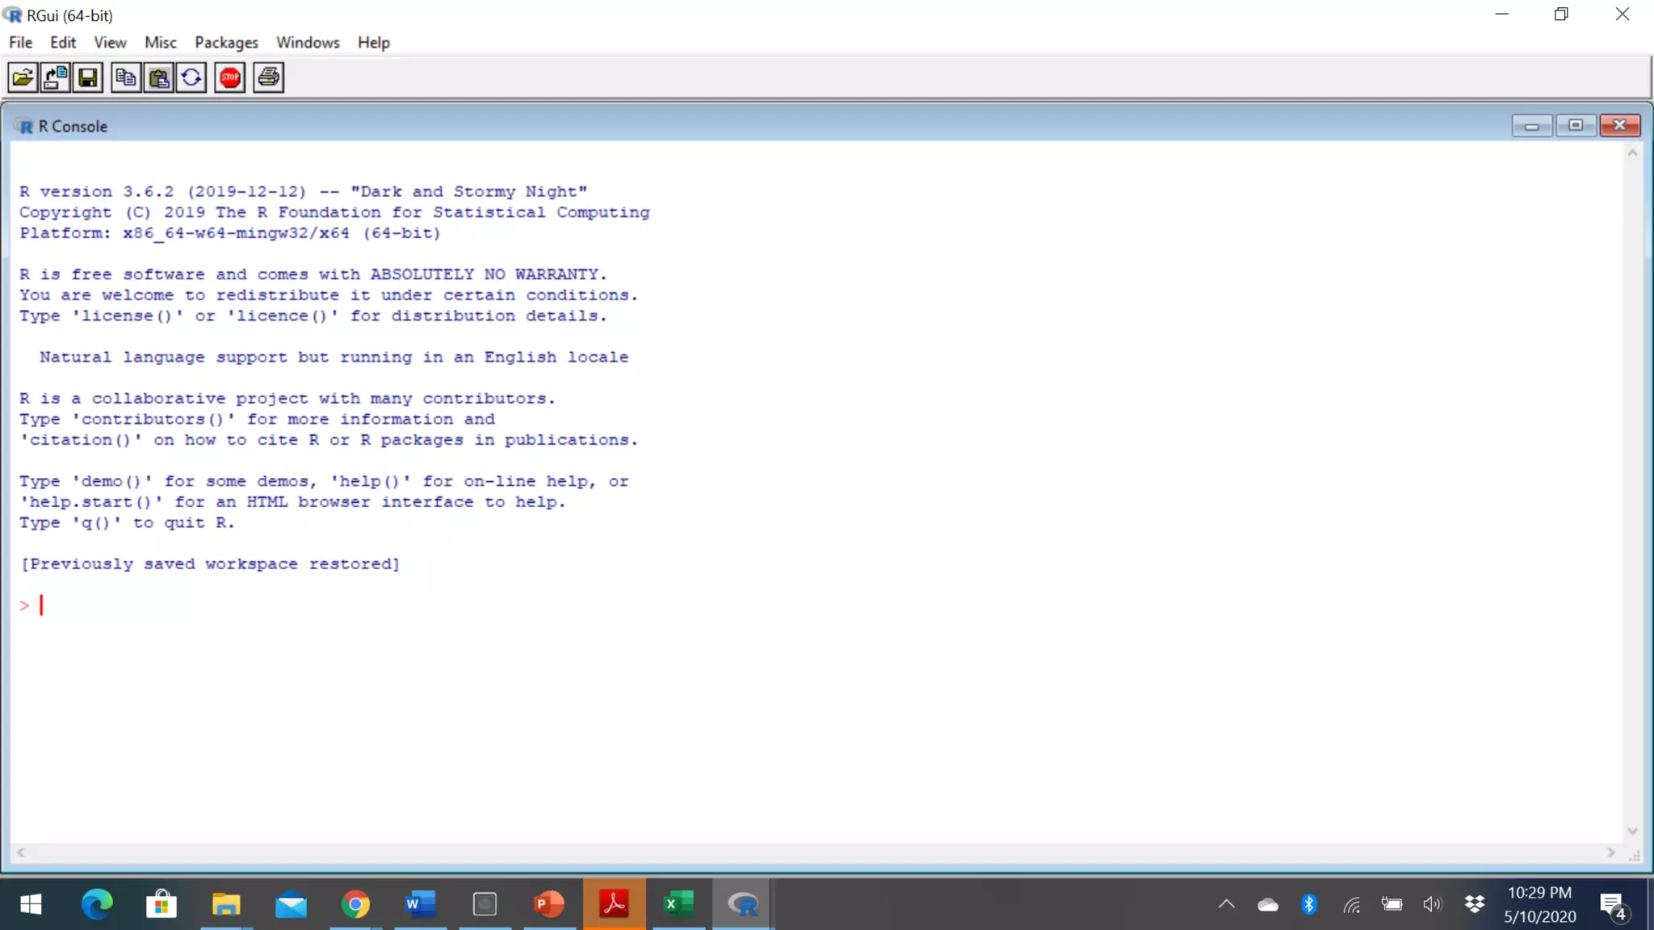Open the clock and date flyout
Viewport: 1654px width, 930px height.
pyautogui.click(x=1539, y=904)
